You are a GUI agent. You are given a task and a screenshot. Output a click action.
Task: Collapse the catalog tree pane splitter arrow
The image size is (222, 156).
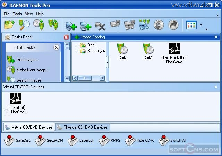[108, 62]
